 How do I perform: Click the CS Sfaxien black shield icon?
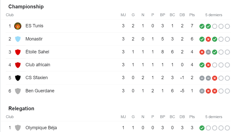click(x=18, y=78)
